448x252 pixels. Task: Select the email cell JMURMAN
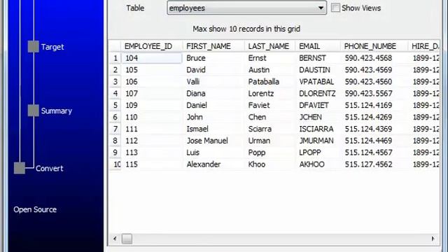click(x=318, y=141)
